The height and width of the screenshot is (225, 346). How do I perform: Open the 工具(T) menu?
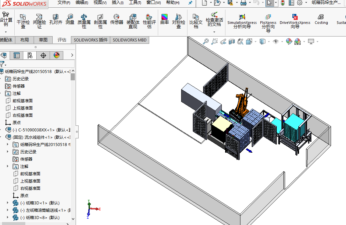135,3
